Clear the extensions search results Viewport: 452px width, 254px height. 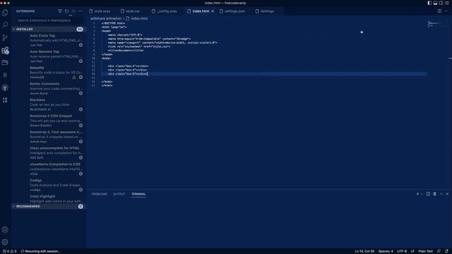click(x=73, y=11)
